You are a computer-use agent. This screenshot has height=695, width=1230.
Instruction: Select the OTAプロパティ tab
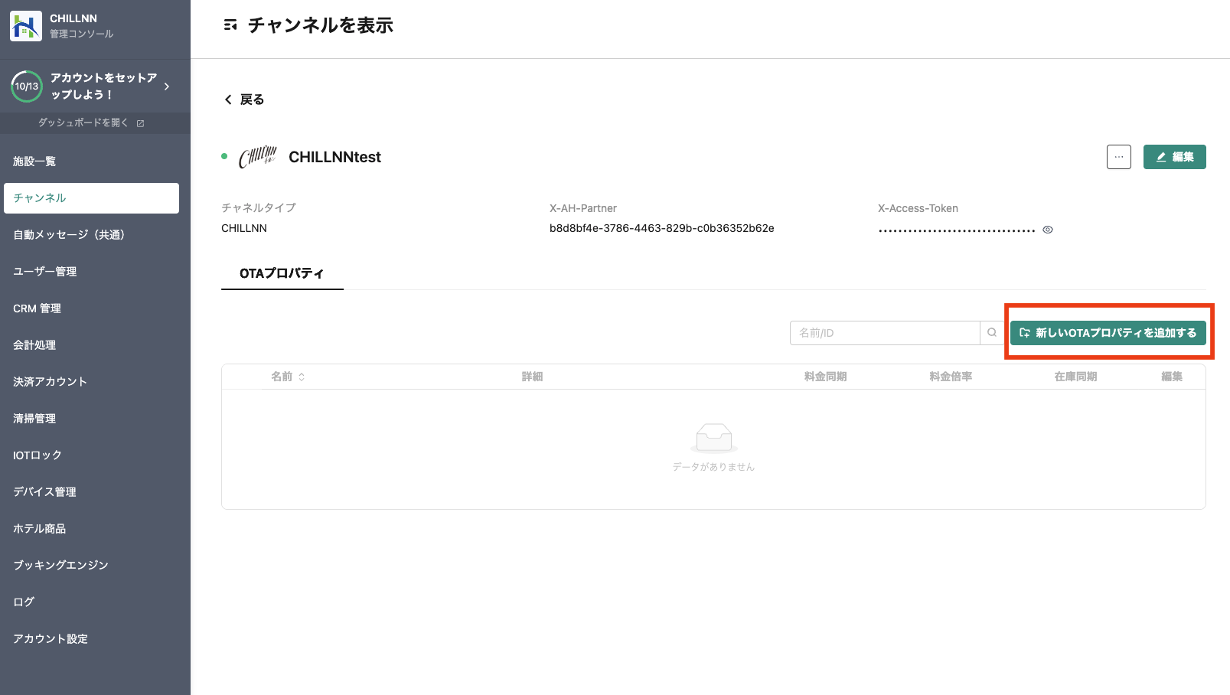click(282, 273)
